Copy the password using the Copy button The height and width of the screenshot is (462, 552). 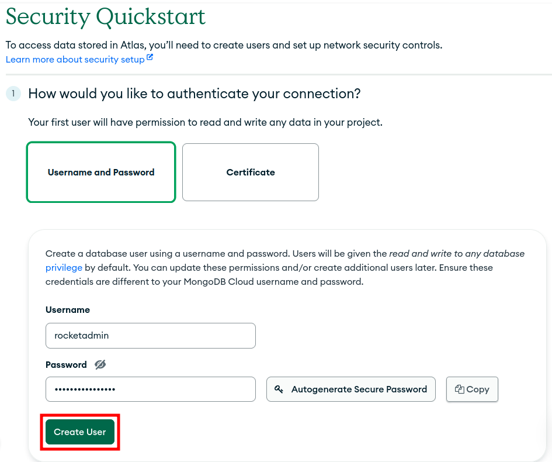point(472,389)
